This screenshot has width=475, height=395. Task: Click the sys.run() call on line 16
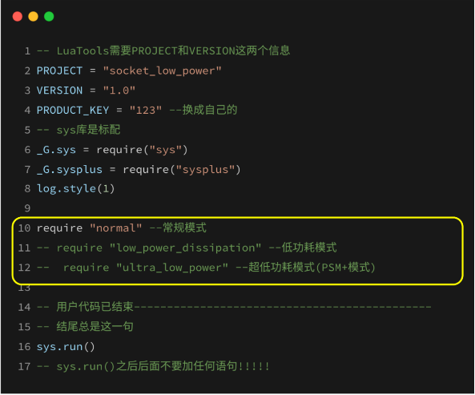pyautogui.click(x=66, y=347)
